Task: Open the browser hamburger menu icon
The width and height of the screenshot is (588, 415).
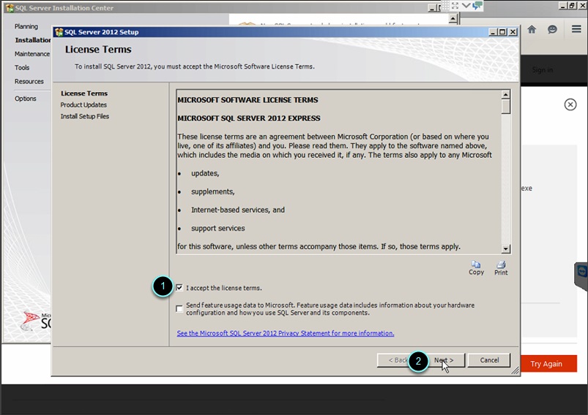Action: [576, 28]
